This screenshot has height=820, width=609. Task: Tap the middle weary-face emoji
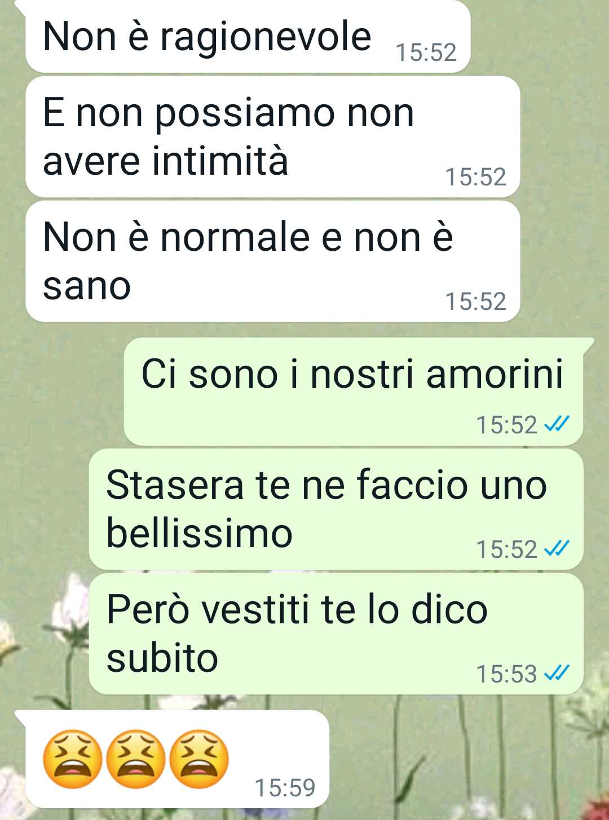click(x=136, y=759)
